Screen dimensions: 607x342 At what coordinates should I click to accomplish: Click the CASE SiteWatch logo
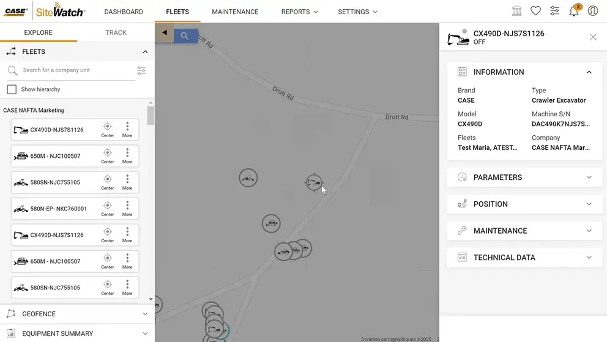pyautogui.click(x=44, y=11)
